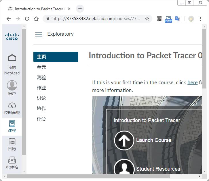Select the 讨论 course menu item
Image resolution: width=209 pixels, height=181 pixels.
click(41, 98)
